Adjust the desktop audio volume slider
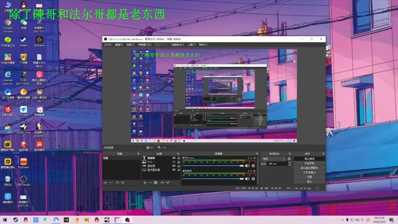398x224 pixels. (x=213, y=179)
